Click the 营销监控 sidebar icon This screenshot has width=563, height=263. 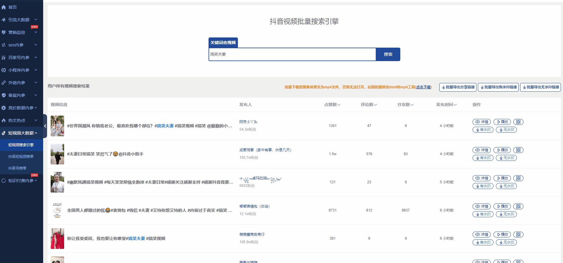4,32
